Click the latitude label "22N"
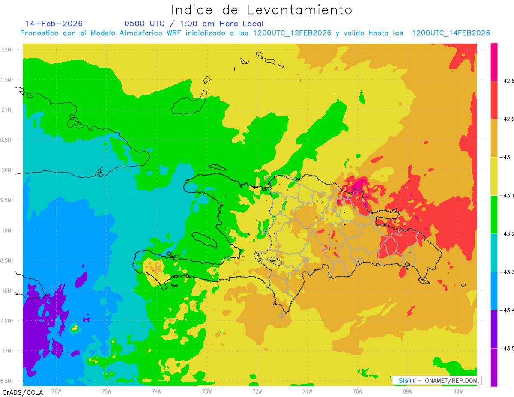 (x=7, y=49)
